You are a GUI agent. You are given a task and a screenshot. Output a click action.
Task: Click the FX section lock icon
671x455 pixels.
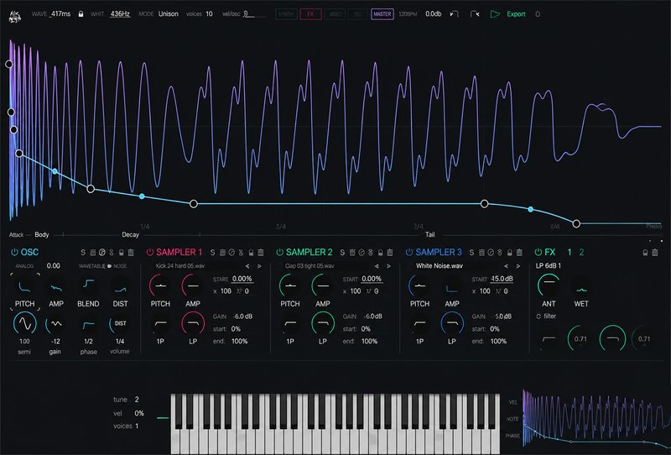click(645, 253)
